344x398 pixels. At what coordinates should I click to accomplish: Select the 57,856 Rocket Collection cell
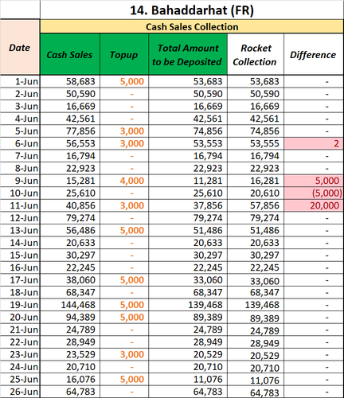(x=256, y=205)
